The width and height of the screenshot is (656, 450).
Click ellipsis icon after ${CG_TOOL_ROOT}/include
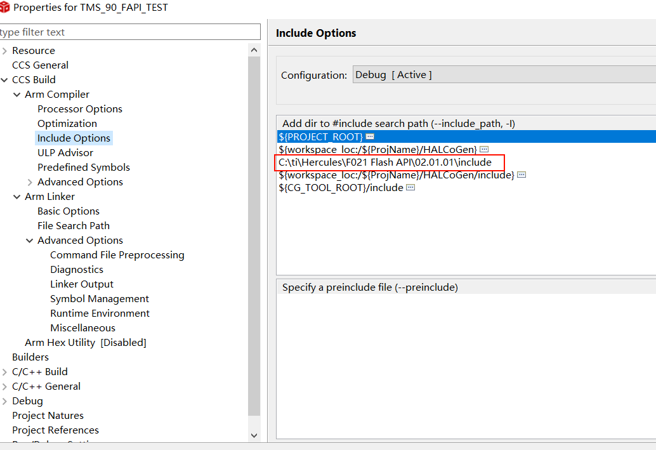coord(410,188)
